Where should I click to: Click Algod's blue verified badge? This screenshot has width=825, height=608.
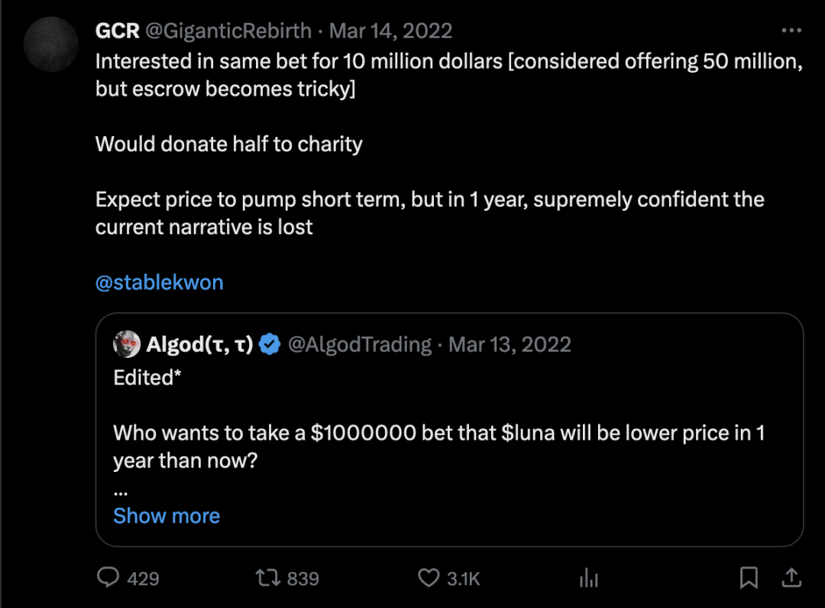click(x=269, y=345)
